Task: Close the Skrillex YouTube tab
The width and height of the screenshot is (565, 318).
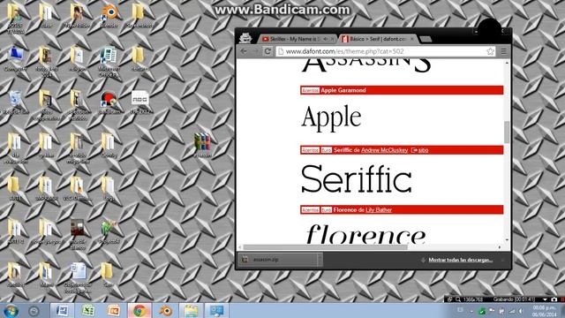Action: click(332, 39)
